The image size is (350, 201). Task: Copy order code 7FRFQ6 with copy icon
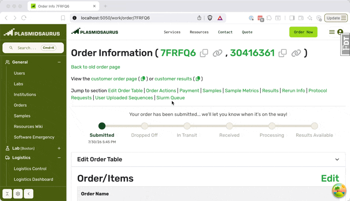pos(204,53)
